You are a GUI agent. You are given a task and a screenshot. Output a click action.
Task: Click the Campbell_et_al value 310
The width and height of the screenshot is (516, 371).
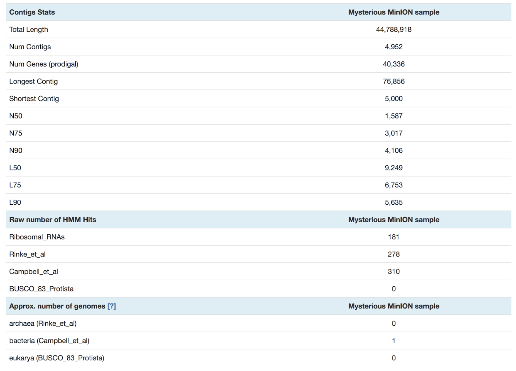(393, 272)
